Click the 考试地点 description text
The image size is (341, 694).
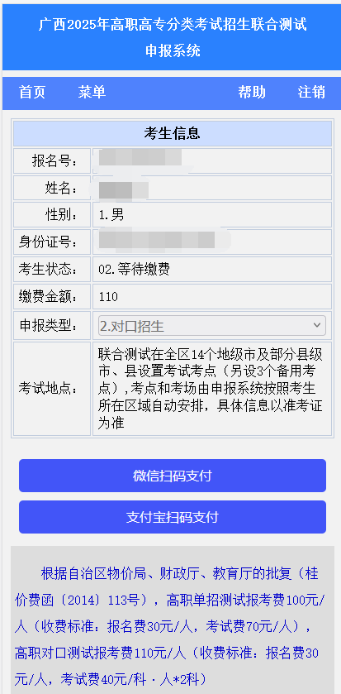tap(211, 389)
